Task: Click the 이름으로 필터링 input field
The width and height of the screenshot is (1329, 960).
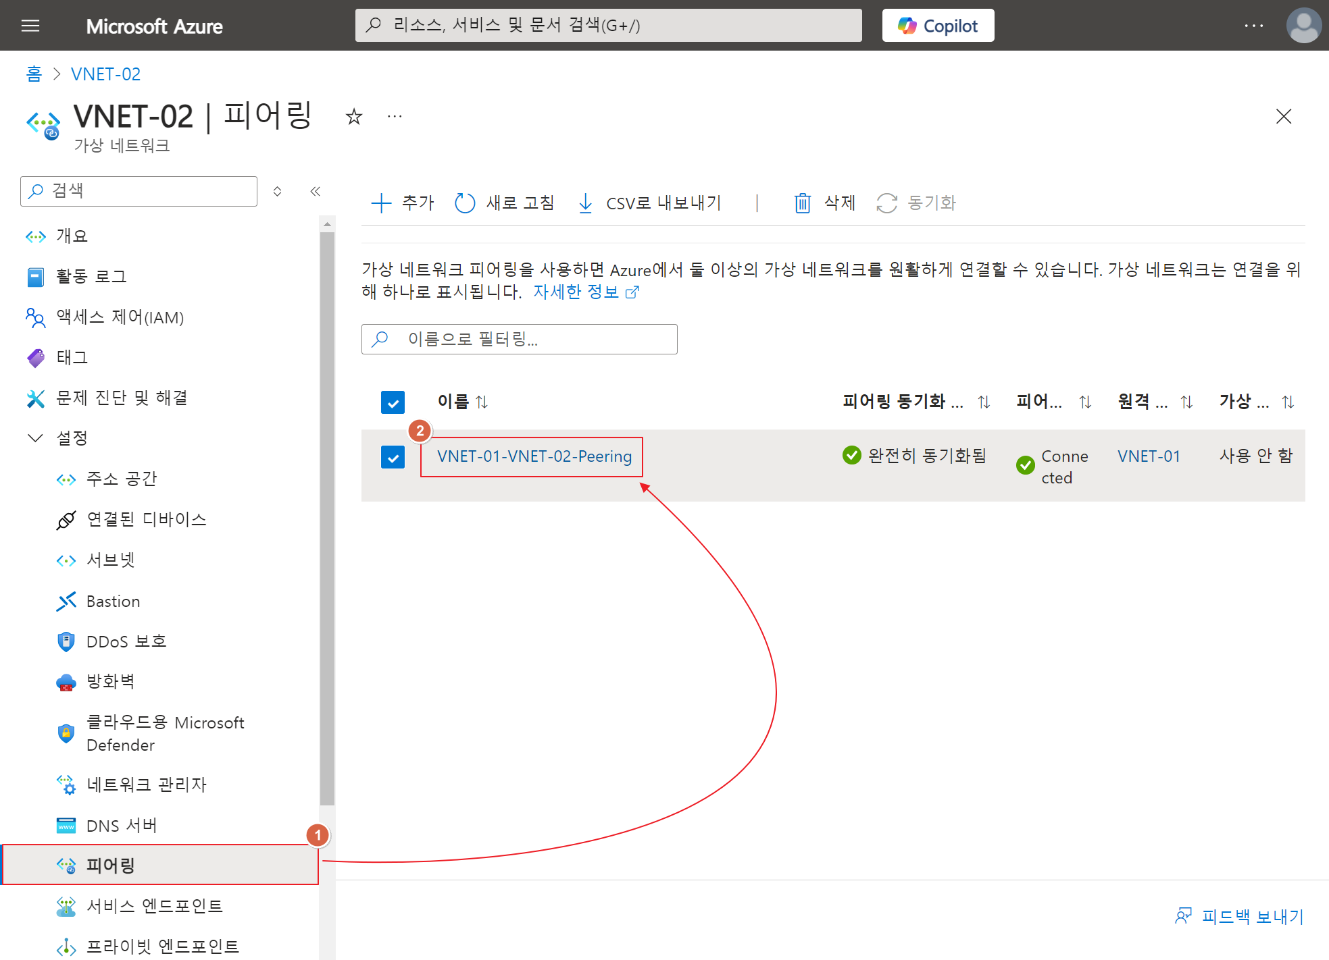Action: click(519, 339)
